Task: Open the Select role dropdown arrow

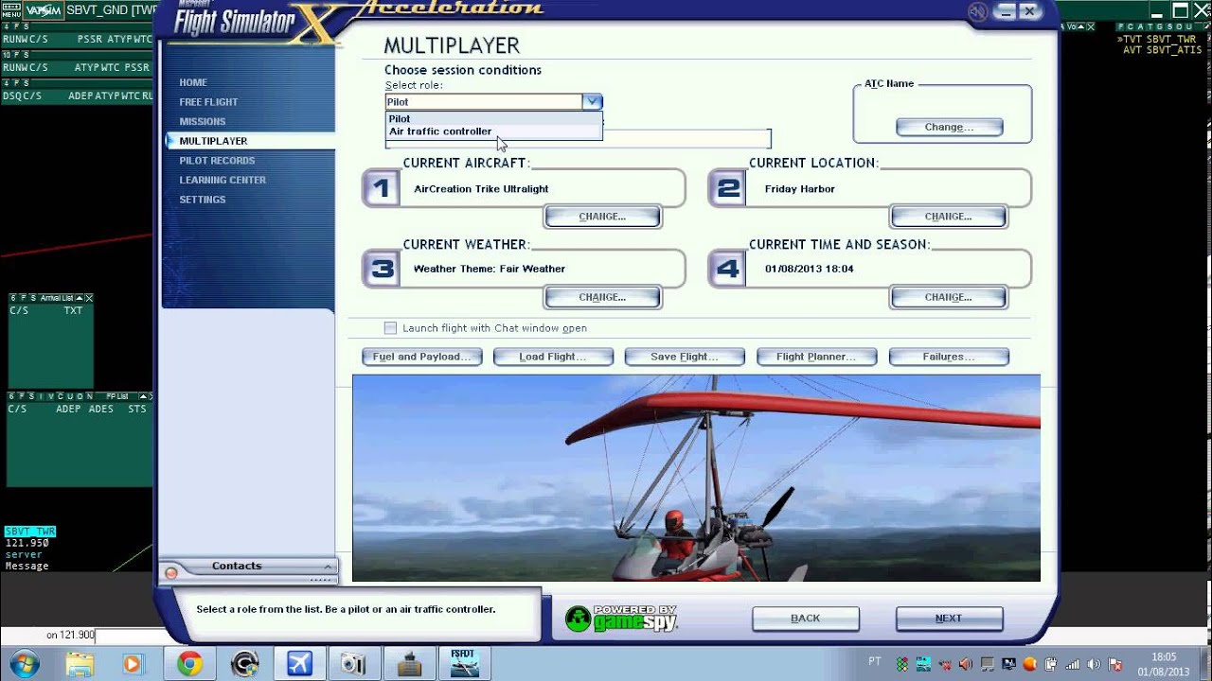Action: (592, 101)
